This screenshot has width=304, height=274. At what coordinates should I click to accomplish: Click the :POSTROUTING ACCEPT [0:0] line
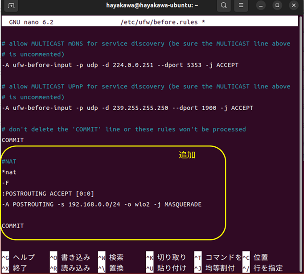(x=48, y=194)
